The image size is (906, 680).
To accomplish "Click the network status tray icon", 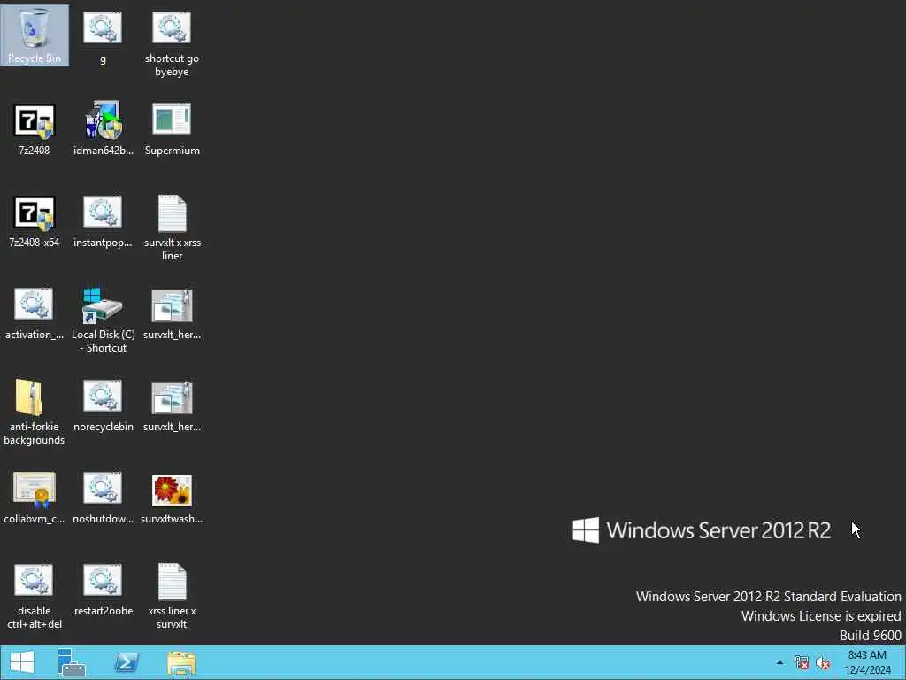I will pyautogui.click(x=801, y=662).
